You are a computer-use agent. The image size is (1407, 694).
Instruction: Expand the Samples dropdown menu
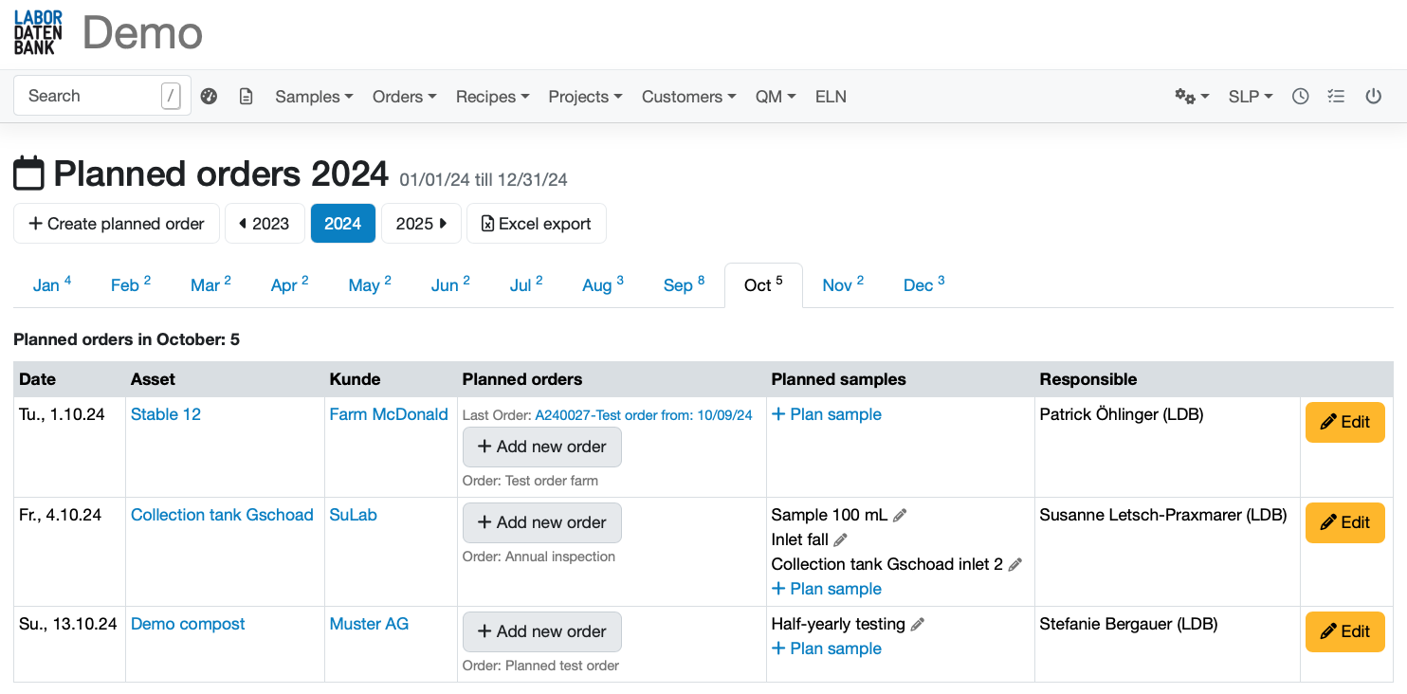[x=314, y=97]
